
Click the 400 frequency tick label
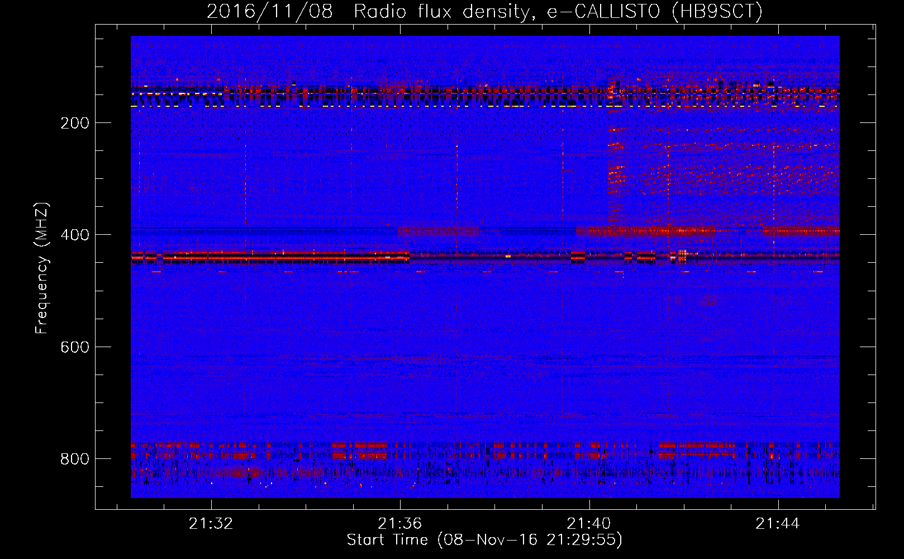[x=75, y=235]
